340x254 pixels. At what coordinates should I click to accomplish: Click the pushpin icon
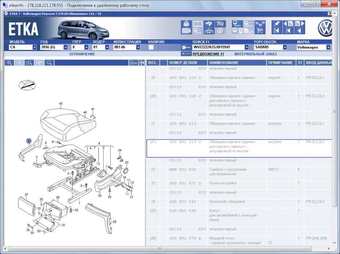click(x=277, y=24)
